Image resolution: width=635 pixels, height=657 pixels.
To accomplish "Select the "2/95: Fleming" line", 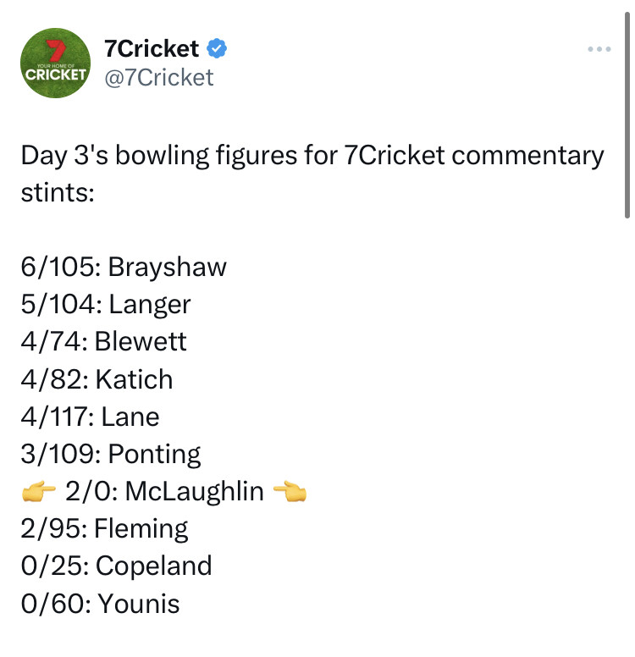I will click(x=104, y=529).
